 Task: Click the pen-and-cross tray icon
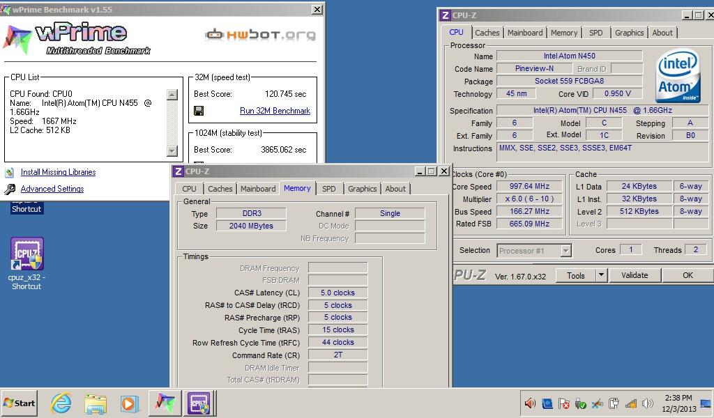point(597,403)
